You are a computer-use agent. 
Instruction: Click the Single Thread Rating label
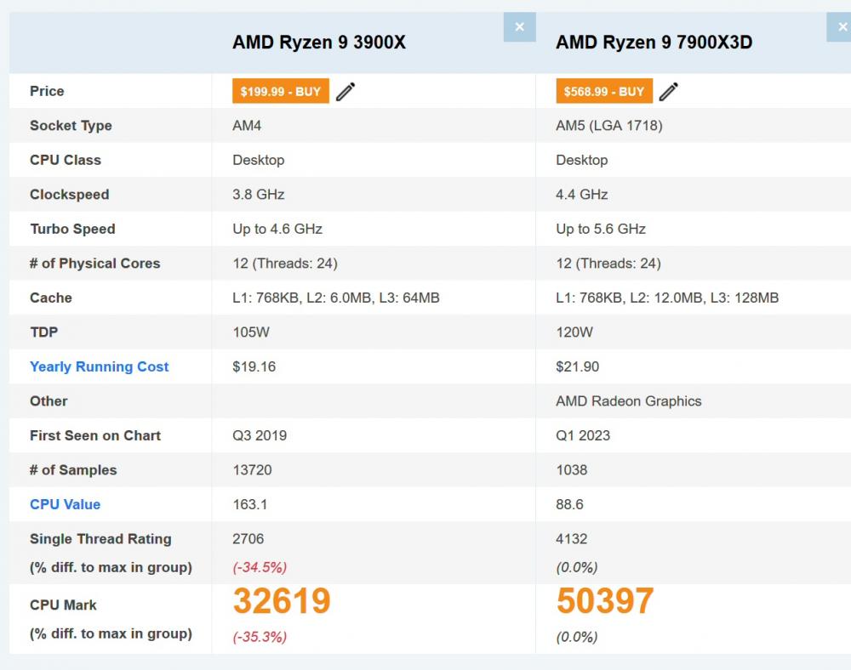[100, 539]
